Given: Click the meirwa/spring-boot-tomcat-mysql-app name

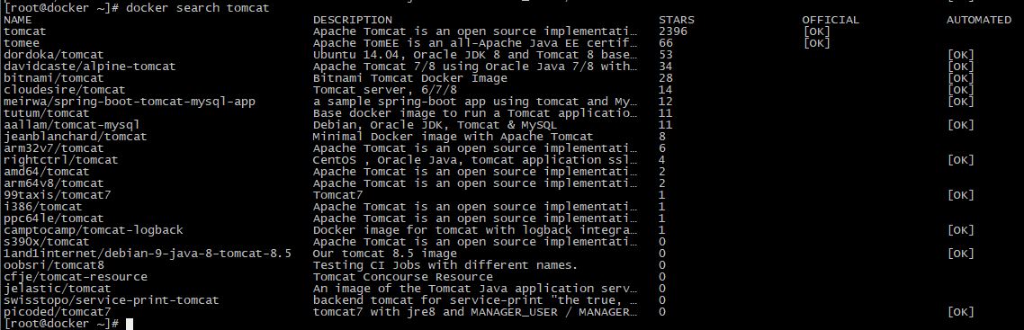Looking at the screenshot, I should [x=129, y=102].
